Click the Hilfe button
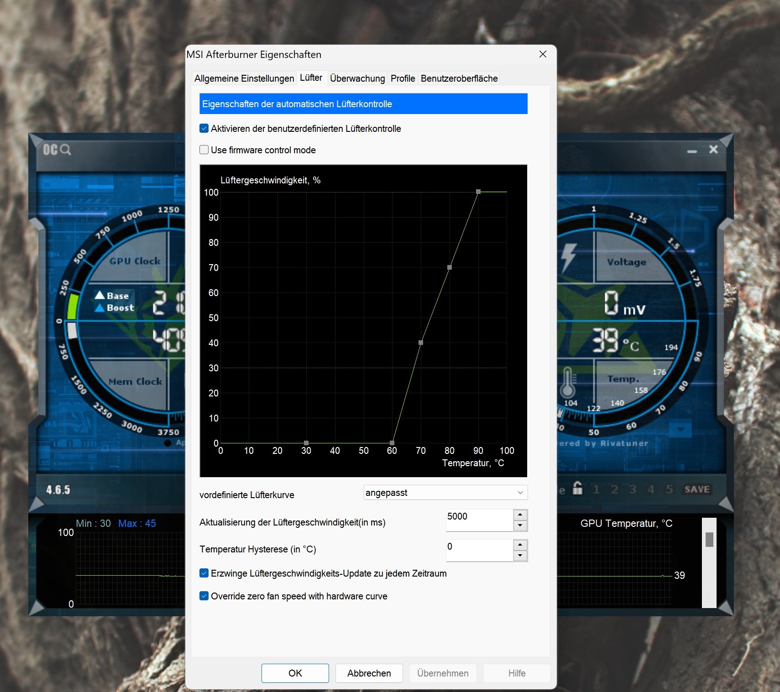This screenshot has height=692, width=780. point(517,673)
